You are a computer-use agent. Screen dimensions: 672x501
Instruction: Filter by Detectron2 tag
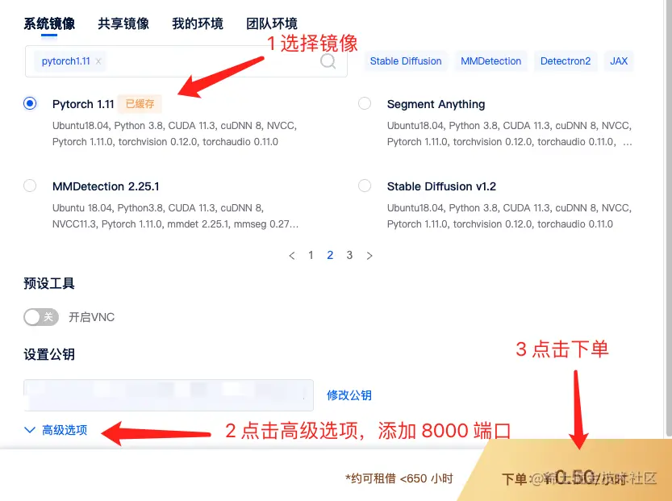click(x=566, y=61)
